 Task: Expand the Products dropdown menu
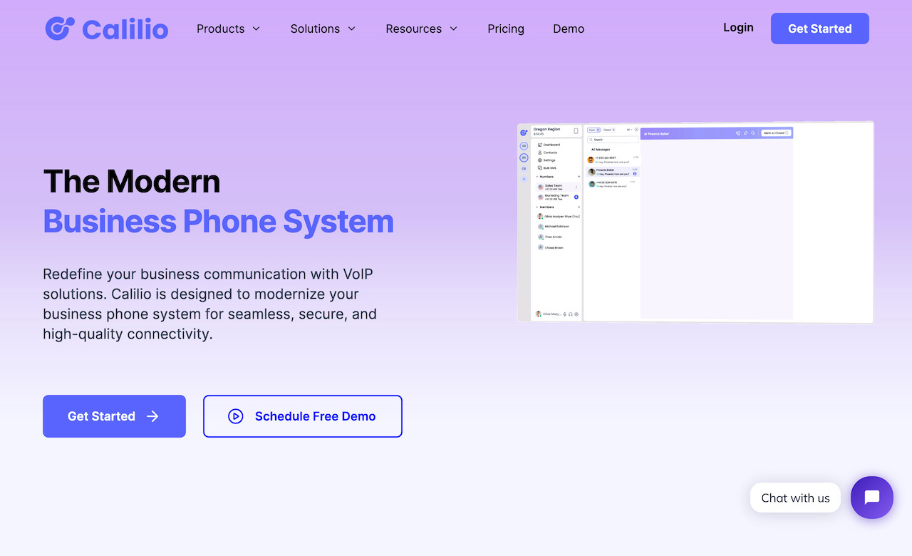[228, 29]
